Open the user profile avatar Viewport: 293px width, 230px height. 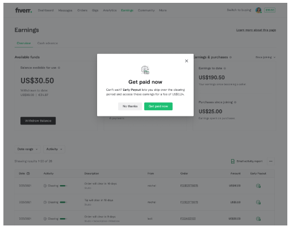258,10
